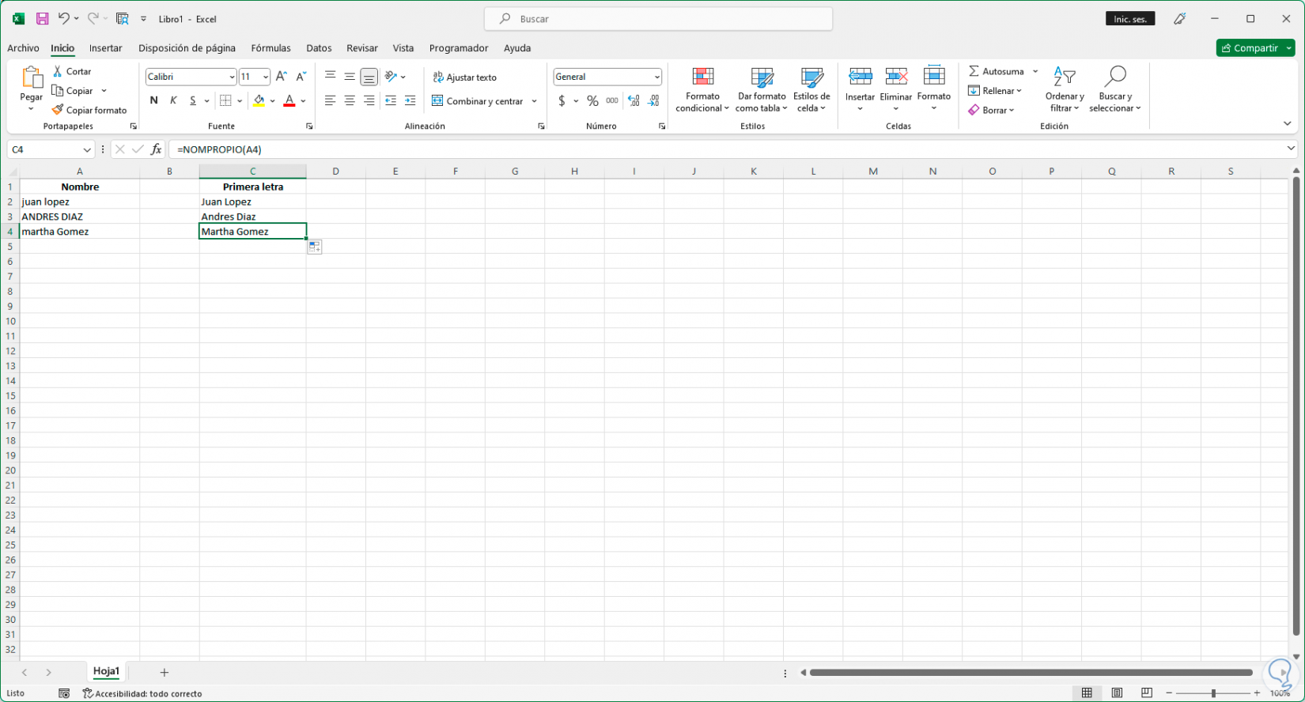Decrease font size with smaller A icon
Image resolution: width=1305 pixels, height=702 pixels.
pos(301,77)
